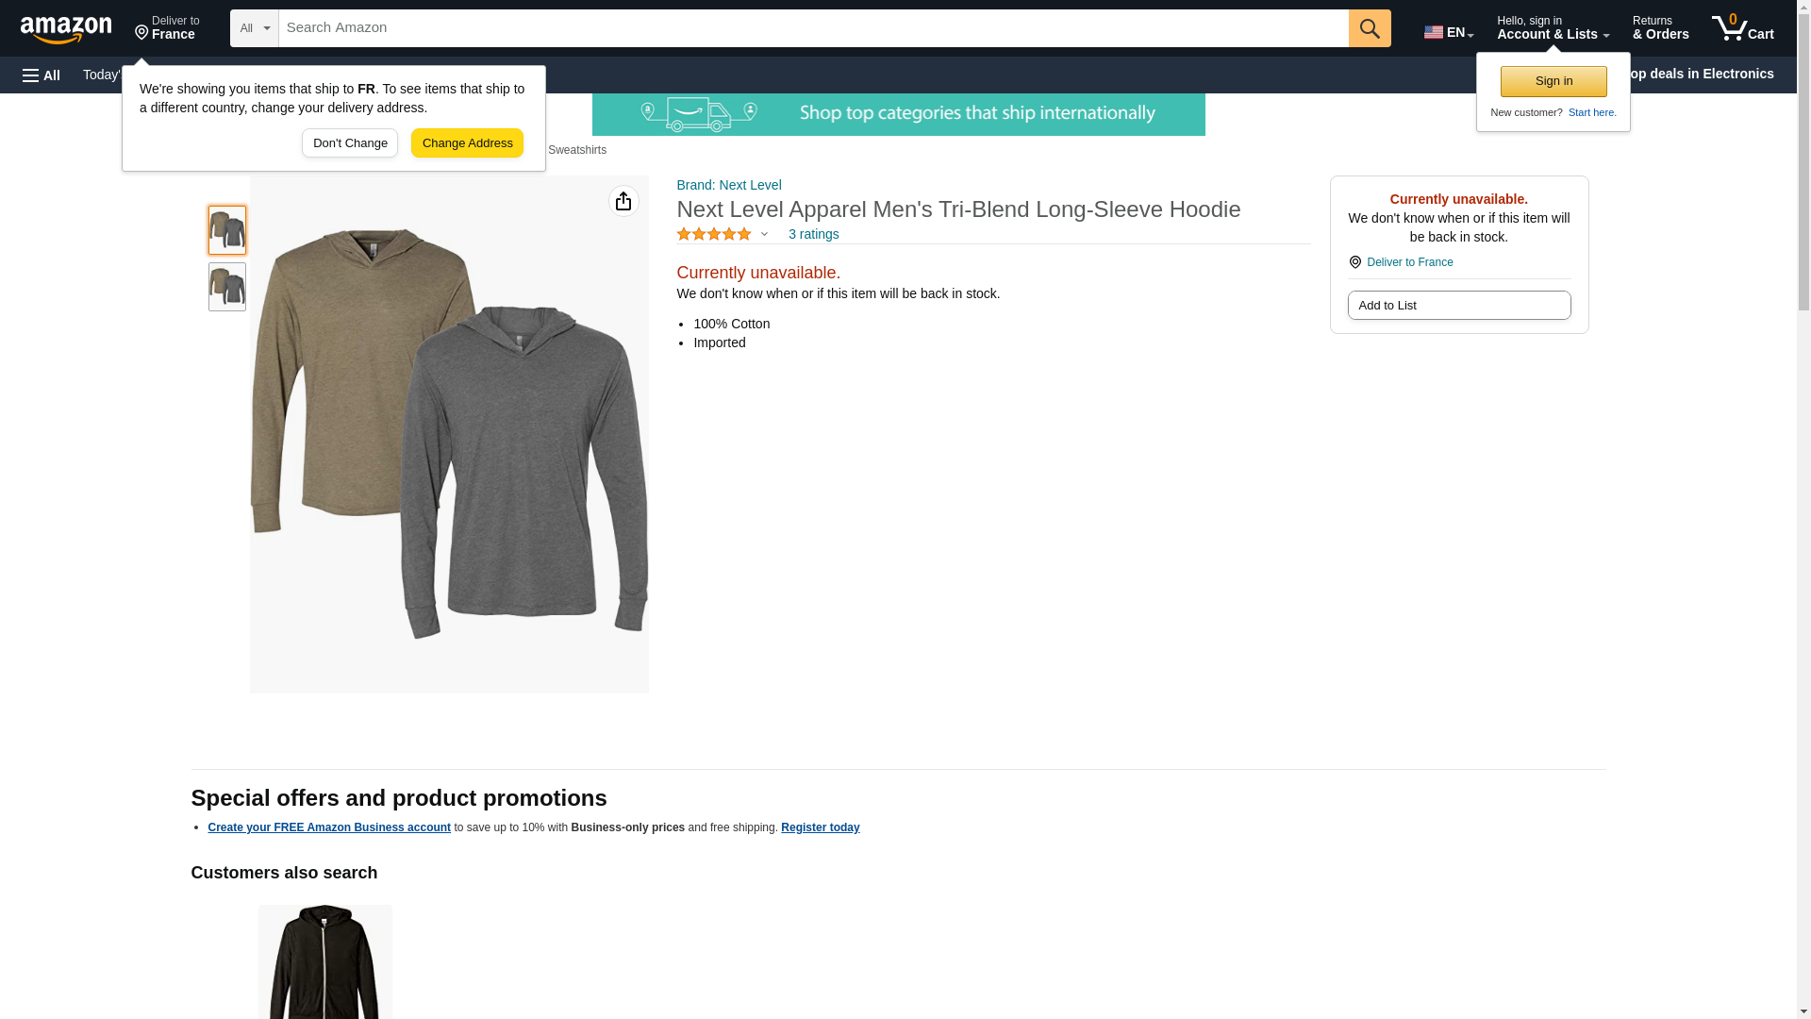Click the international shipping banner
Image resolution: width=1811 pixels, height=1019 pixels.
point(898,114)
